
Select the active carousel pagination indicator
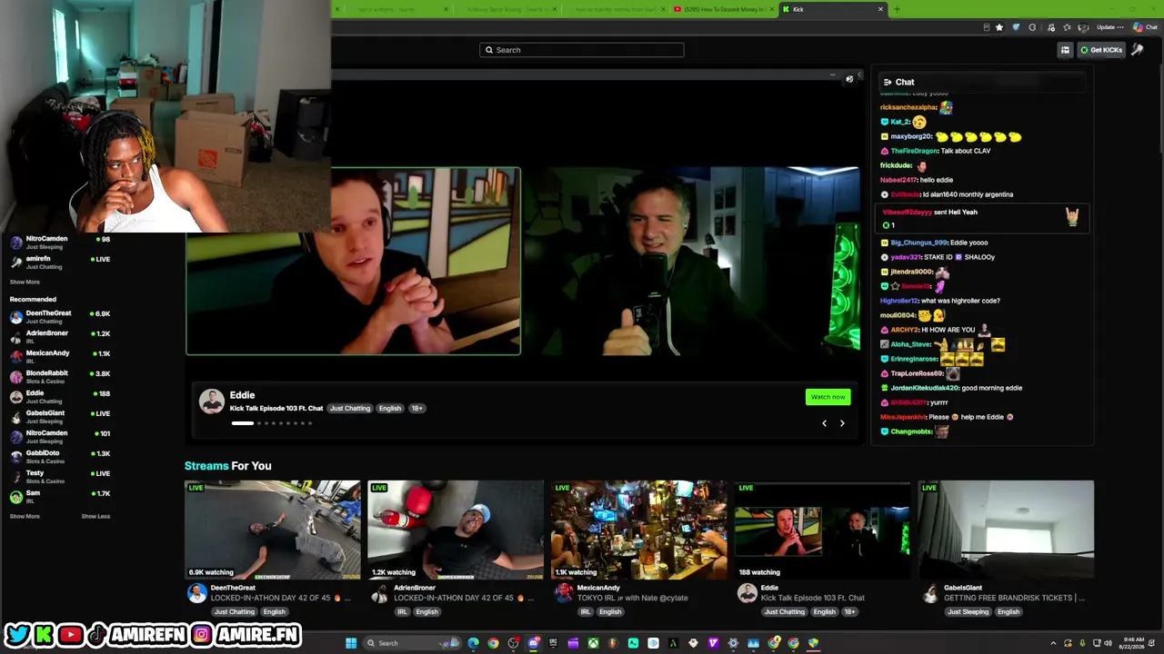(243, 423)
